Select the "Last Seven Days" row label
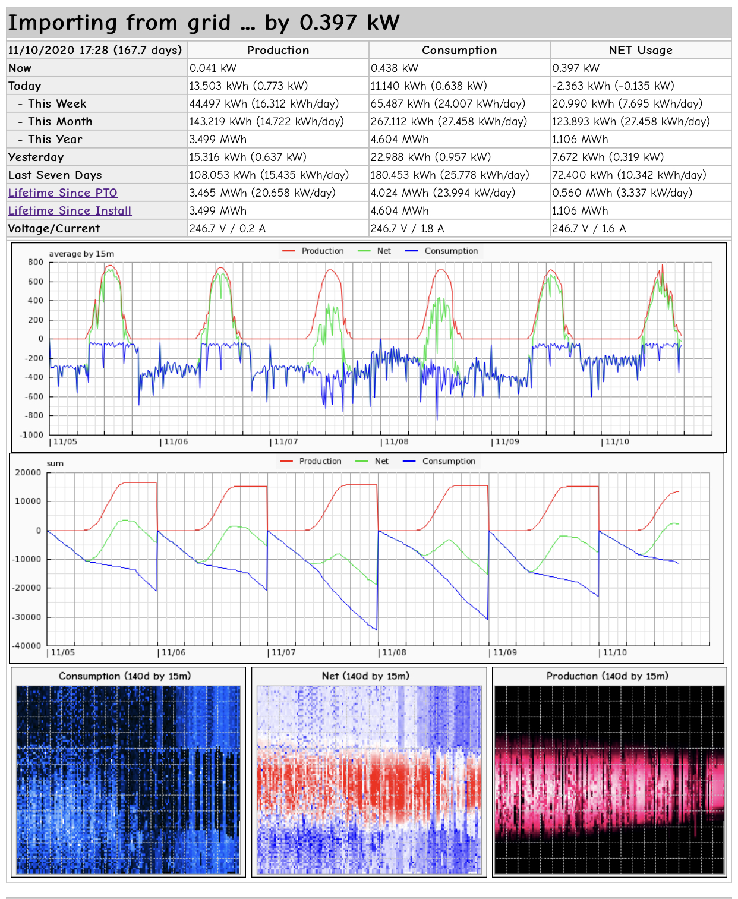This screenshot has height=899, width=738. pos(55,175)
